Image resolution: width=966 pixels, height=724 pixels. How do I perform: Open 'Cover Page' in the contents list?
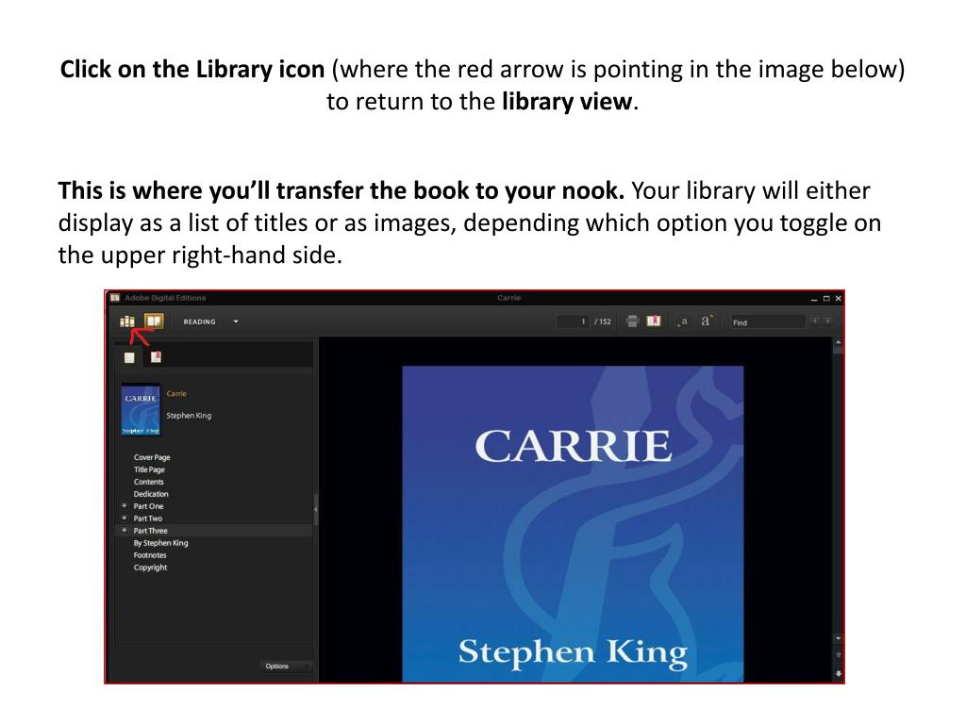coord(152,457)
